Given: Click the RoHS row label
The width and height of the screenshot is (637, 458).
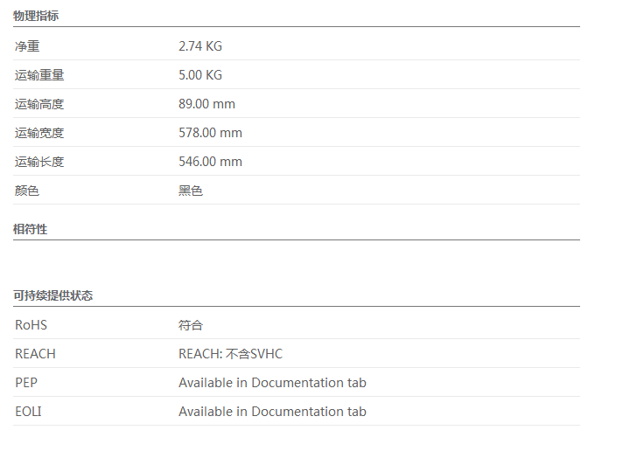Looking at the screenshot, I should point(31,325).
